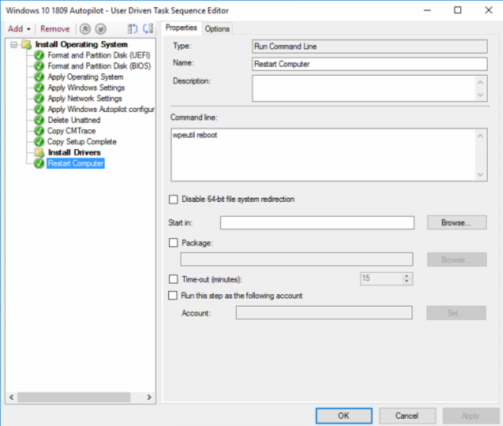Click the Name input field
Image resolution: width=503 pixels, height=426 pixels.
click(370, 64)
